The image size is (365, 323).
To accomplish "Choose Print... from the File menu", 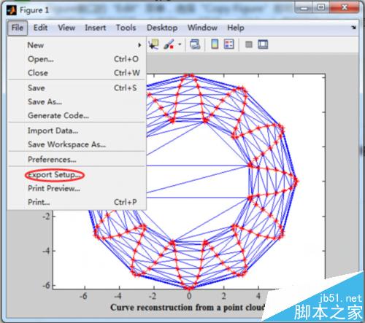I will (77, 202).
